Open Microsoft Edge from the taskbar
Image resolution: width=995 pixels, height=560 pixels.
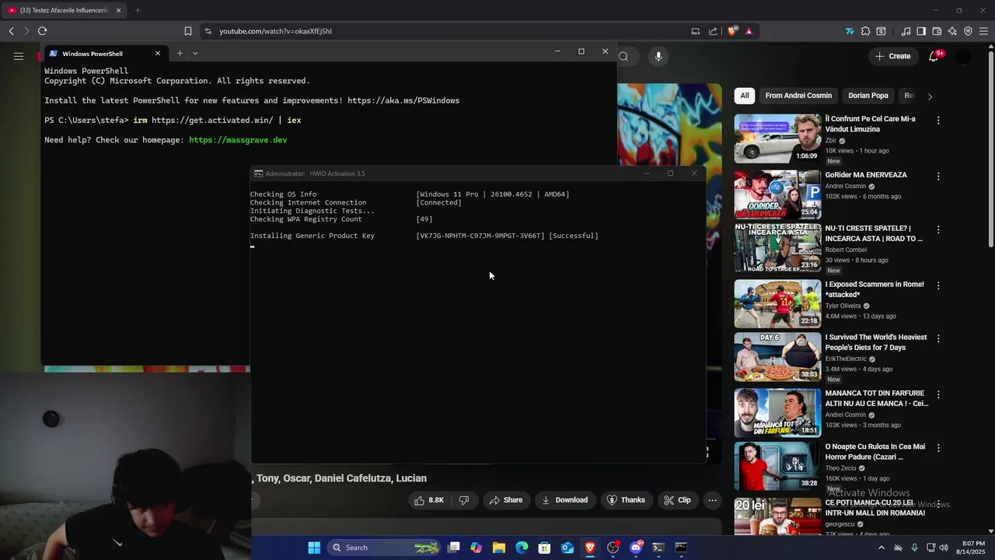[522, 548]
